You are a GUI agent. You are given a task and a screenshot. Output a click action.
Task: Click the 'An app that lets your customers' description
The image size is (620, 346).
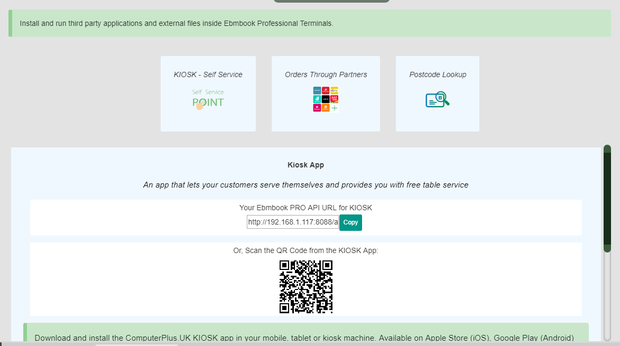pos(306,185)
